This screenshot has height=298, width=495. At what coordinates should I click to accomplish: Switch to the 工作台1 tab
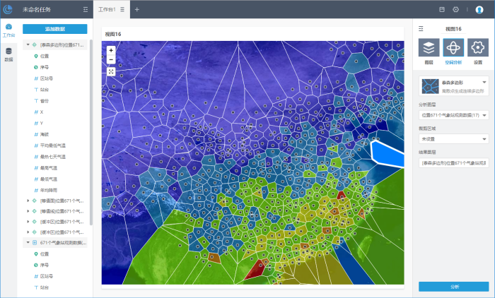(106, 10)
